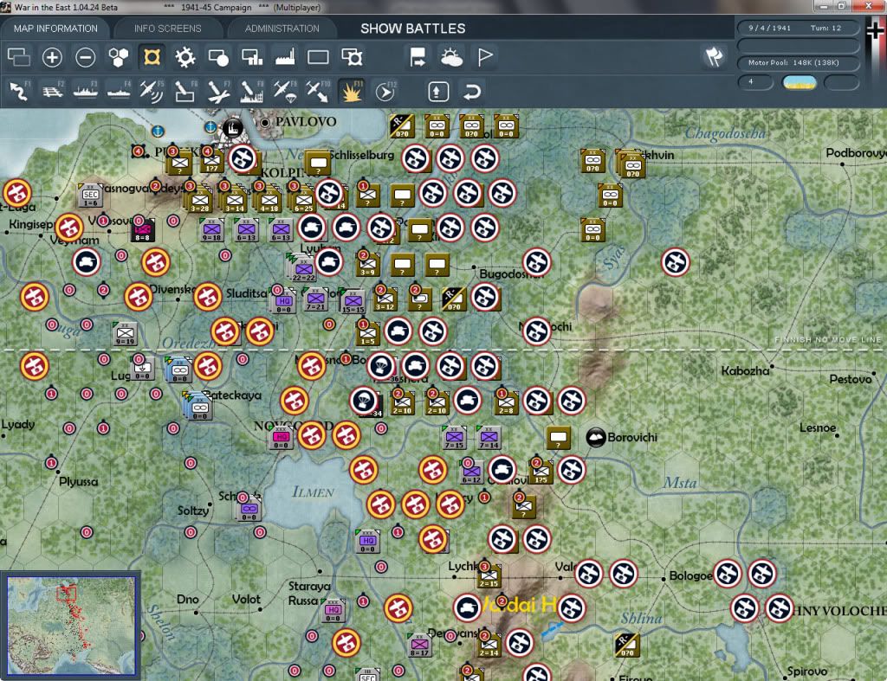Click the Plyussa town label

[x=79, y=481]
